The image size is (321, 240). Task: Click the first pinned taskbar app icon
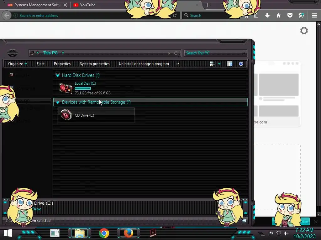point(55,233)
